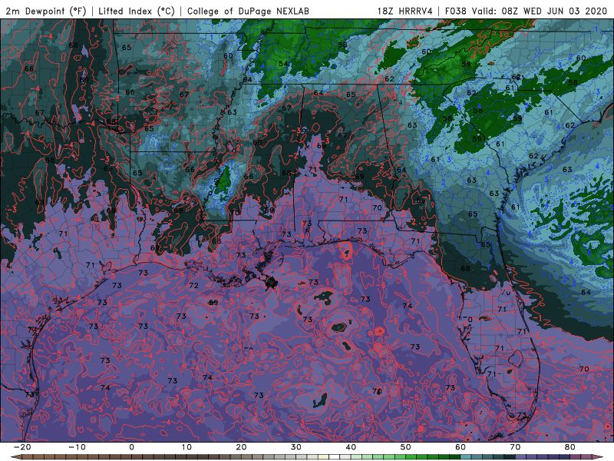Click the -10 tick label on color scale
The image size is (614, 461).
77,447
